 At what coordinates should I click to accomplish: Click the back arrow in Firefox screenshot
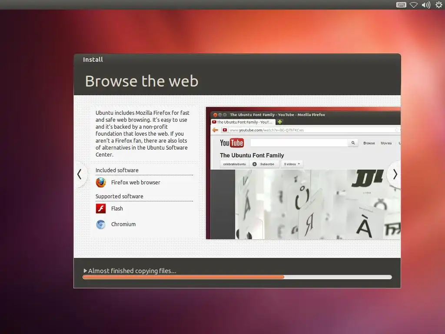pyautogui.click(x=215, y=130)
